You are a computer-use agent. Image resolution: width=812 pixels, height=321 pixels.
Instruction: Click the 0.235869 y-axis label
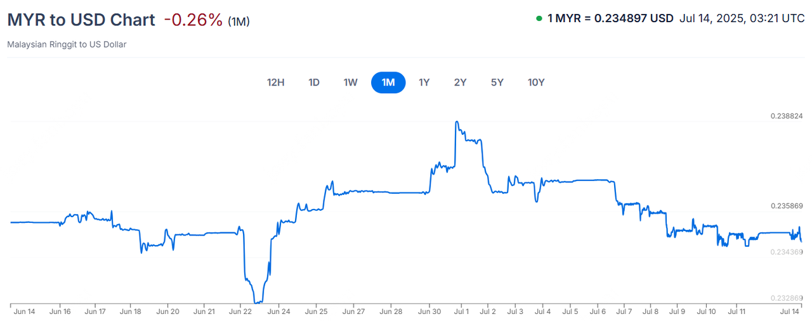click(787, 206)
